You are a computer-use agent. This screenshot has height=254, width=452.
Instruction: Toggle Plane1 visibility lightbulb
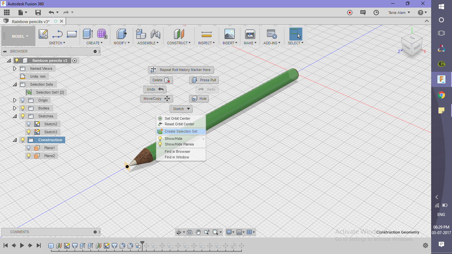28,148
